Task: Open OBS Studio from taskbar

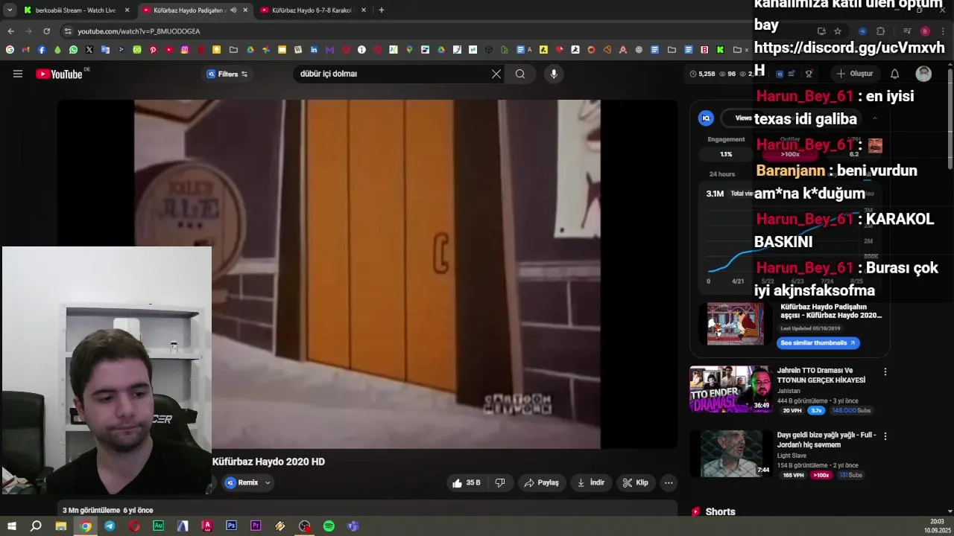Action: 304,526
